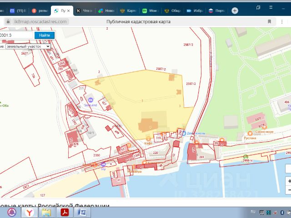Zoom in with the plus map button
Viewport: 291px width, 218px height.
point(289,181)
